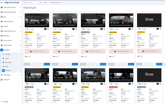Screen dimensions: 165x104
Task: Expand the Map sidebar section
Action: coord(20,17)
